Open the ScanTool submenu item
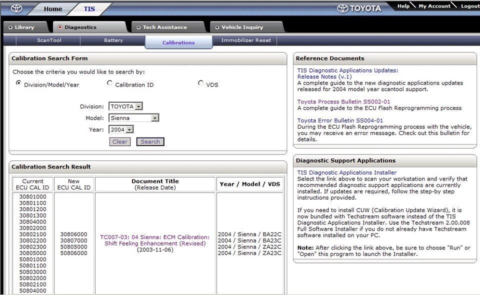The height and width of the screenshot is (295, 480). click(x=49, y=40)
